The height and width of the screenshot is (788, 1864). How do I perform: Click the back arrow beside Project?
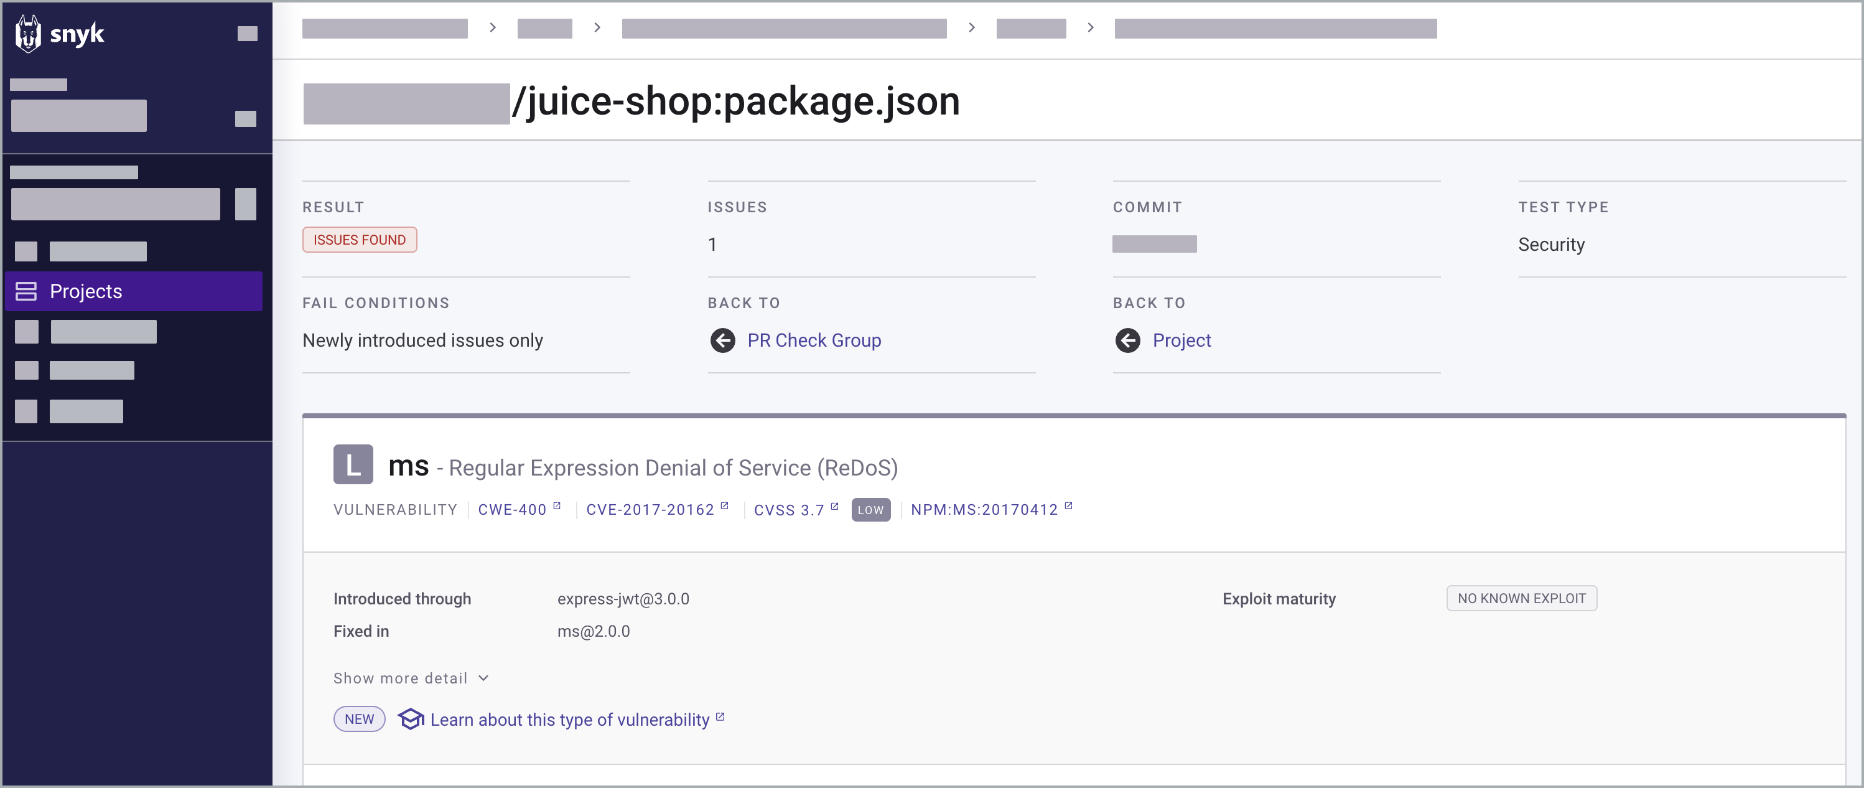pyautogui.click(x=1127, y=340)
